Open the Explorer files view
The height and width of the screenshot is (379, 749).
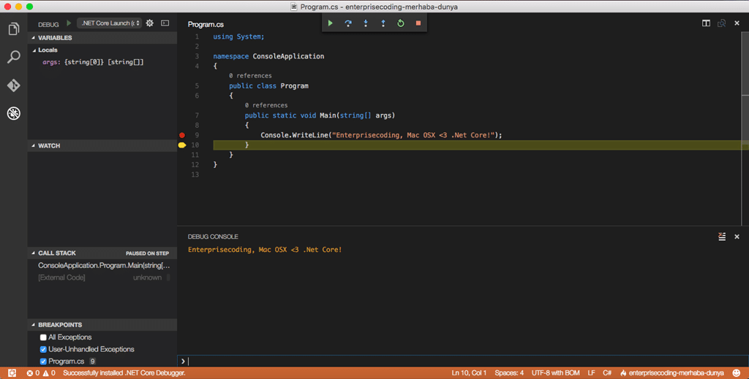point(13,28)
